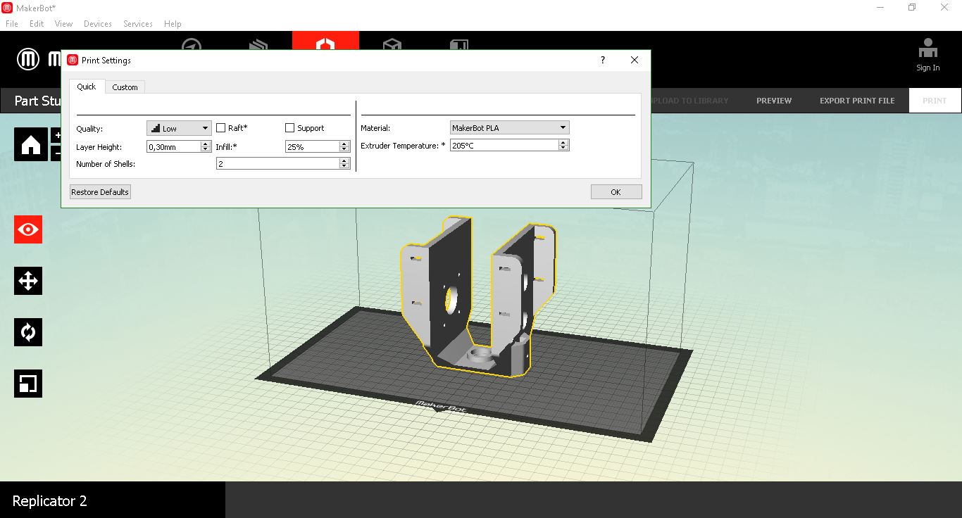Zoom out with the minus icon
The width and height of the screenshot is (962, 518).
(x=56, y=153)
